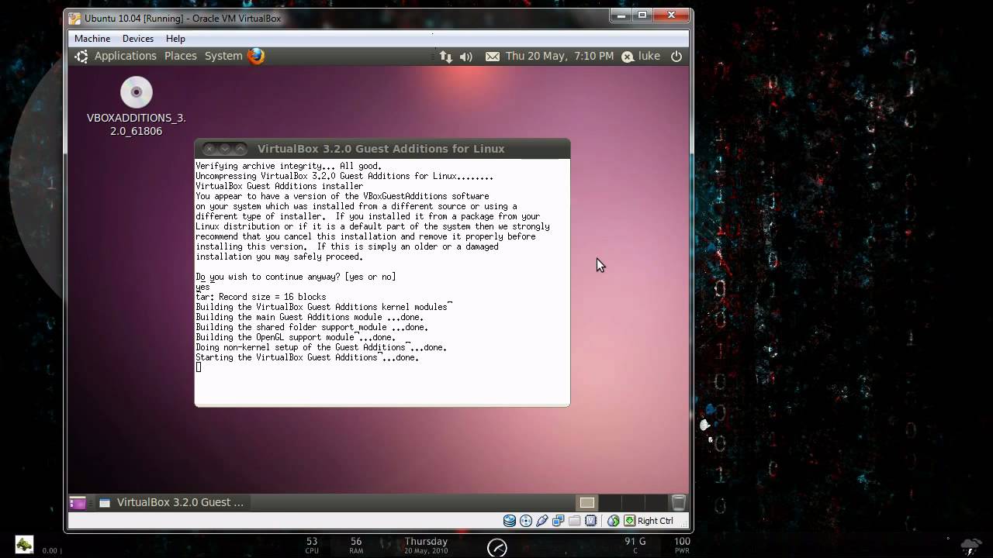Click the hard disk activity status icon
Screen dimensions: 993x558
tap(510, 521)
